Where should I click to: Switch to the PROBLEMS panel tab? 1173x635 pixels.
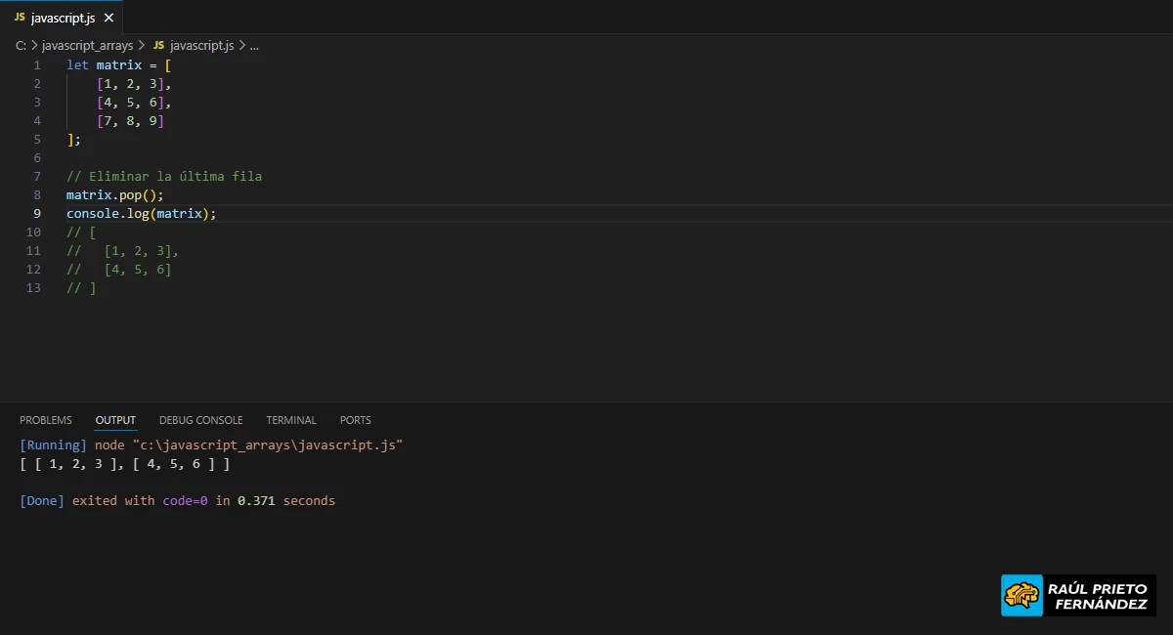(x=45, y=419)
